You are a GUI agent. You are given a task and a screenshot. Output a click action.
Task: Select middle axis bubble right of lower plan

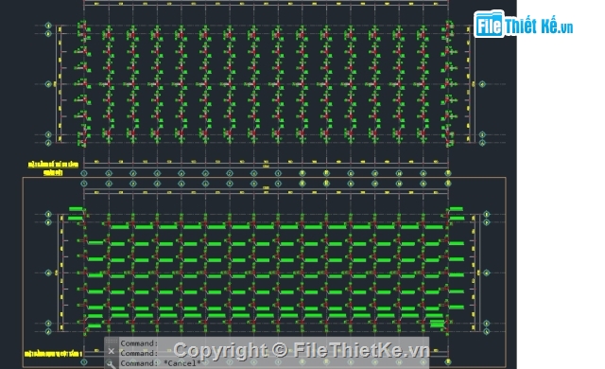[487, 272]
